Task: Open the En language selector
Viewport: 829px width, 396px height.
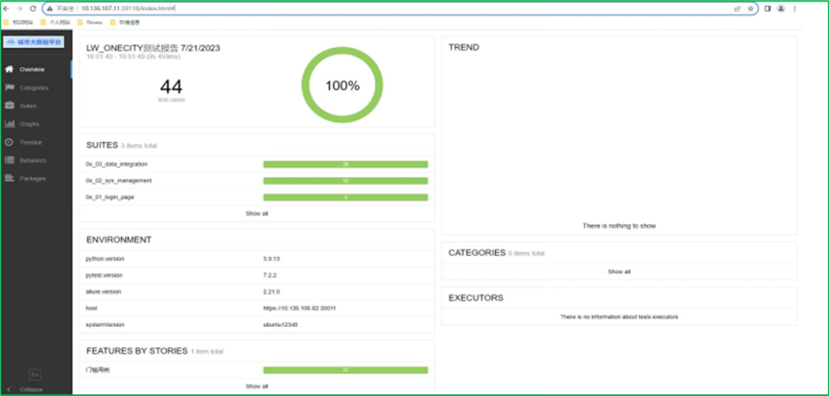Action: 35,373
